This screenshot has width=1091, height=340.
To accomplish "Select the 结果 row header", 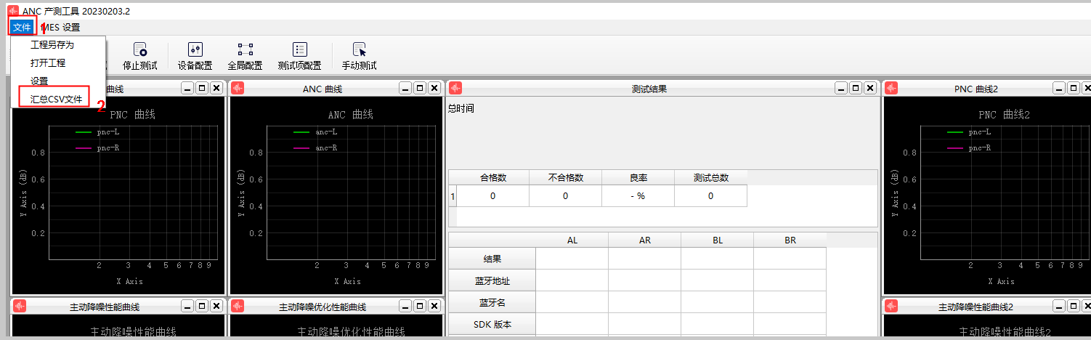I will click(492, 259).
